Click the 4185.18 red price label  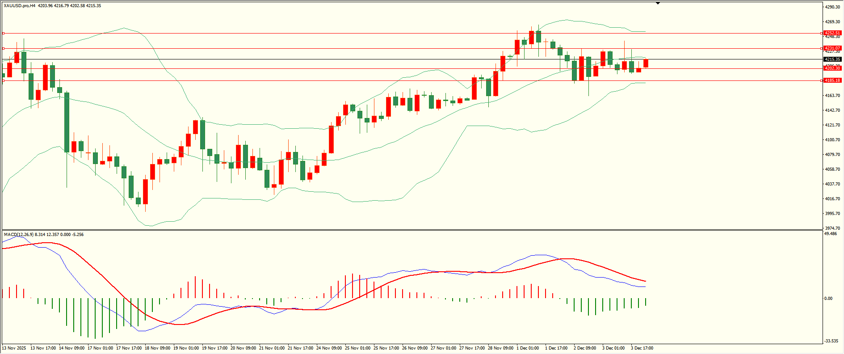click(x=832, y=80)
